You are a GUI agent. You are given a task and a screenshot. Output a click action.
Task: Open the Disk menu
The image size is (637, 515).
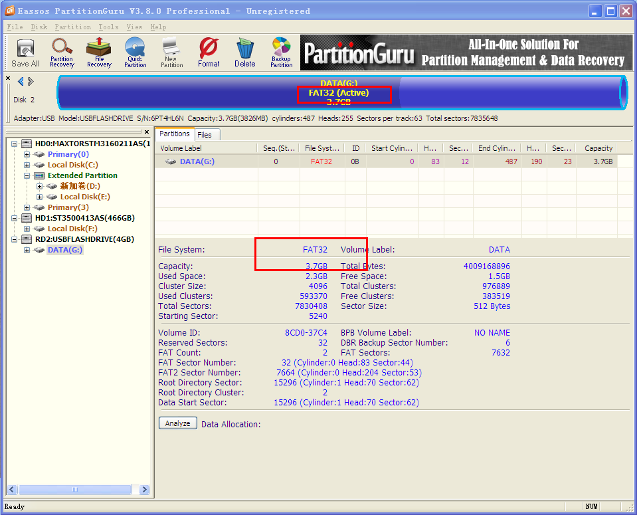click(x=39, y=27)
